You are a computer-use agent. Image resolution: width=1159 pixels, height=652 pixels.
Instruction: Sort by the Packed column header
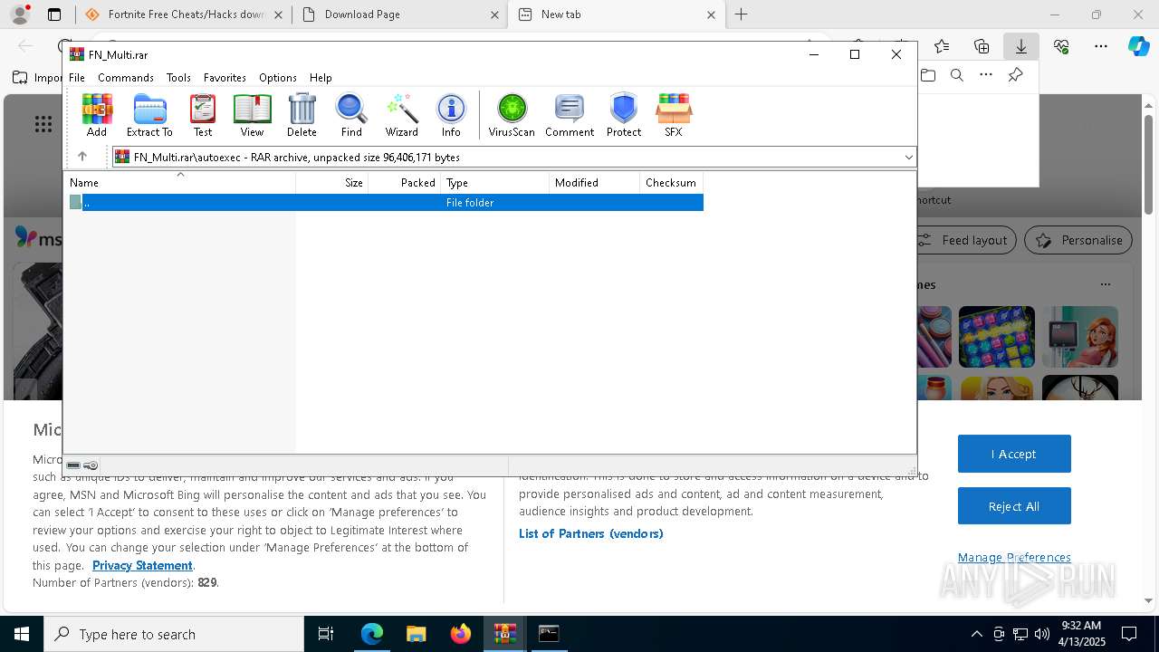coord(405,183)
